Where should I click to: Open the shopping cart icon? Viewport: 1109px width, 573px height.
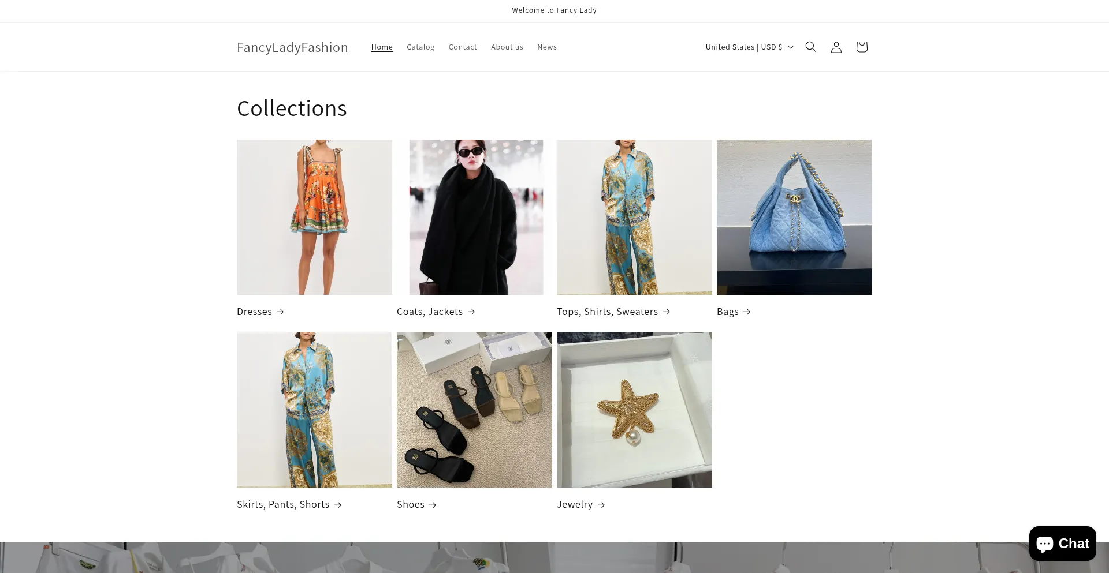pos(861,47)
